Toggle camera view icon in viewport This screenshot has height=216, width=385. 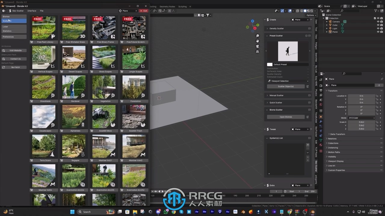pos(257,46)
